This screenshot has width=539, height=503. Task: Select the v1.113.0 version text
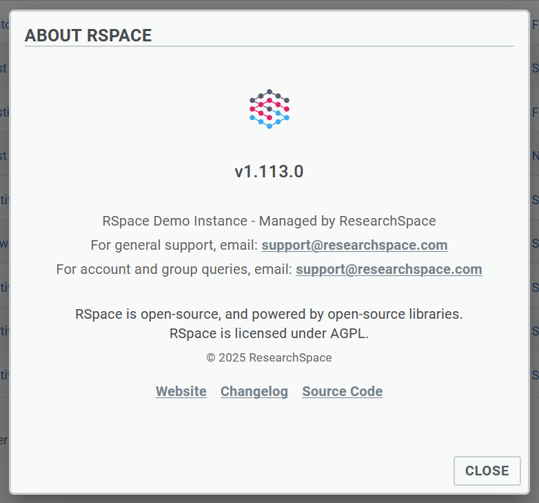click(x=269, y=172)
